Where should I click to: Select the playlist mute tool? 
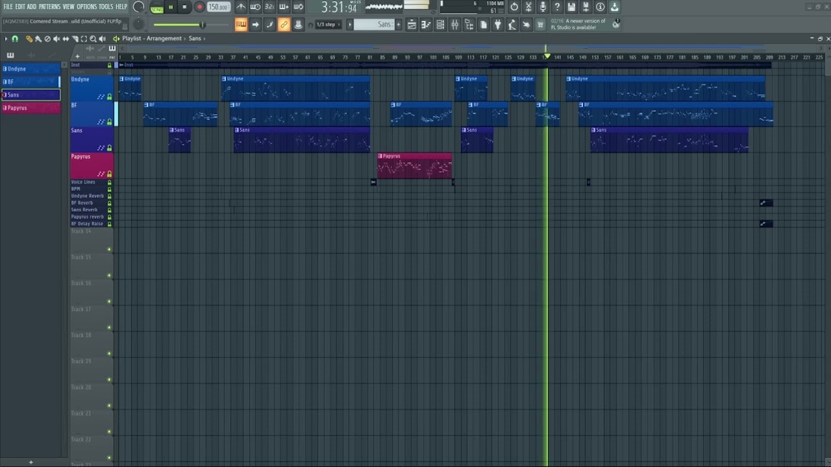[56, 39]
